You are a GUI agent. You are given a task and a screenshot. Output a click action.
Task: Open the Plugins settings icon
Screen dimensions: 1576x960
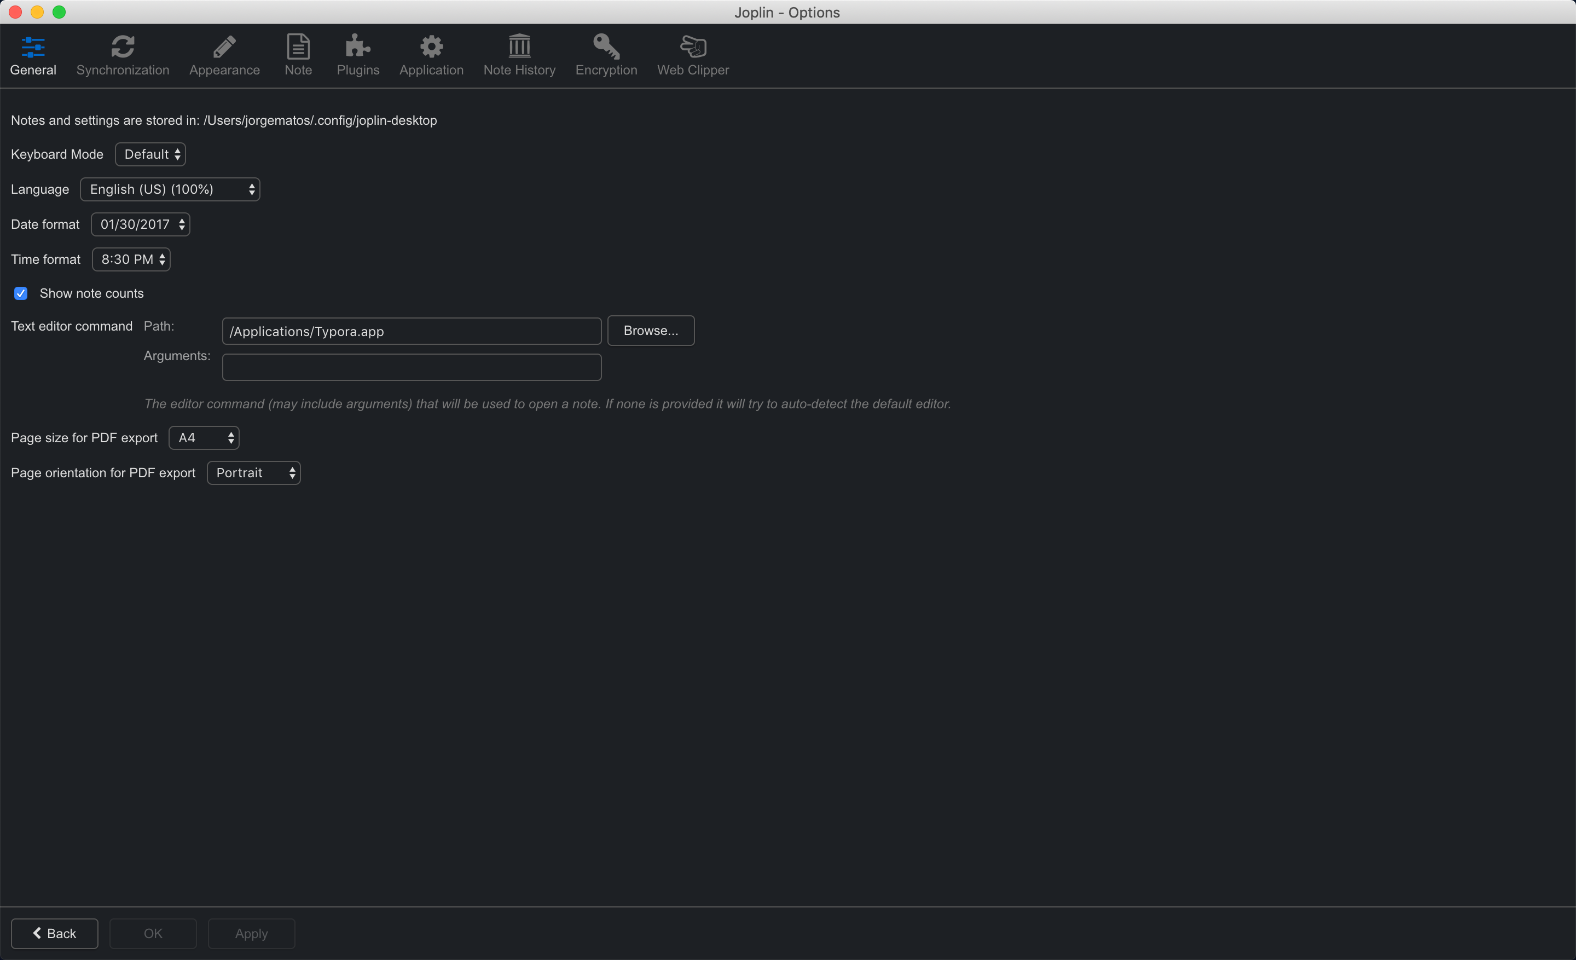[x=357, y=55]
